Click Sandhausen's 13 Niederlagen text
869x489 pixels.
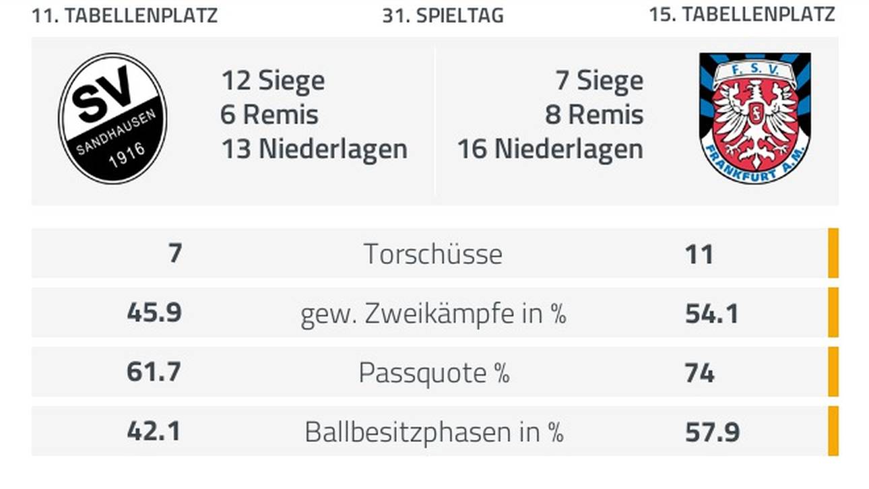[315, 149]
